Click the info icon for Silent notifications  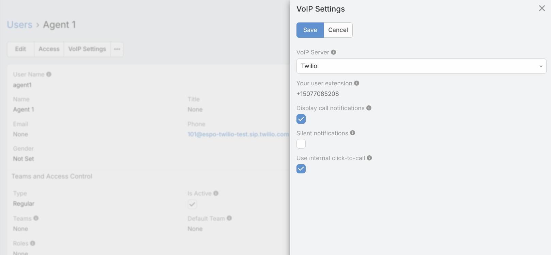(x=353, y=133)
